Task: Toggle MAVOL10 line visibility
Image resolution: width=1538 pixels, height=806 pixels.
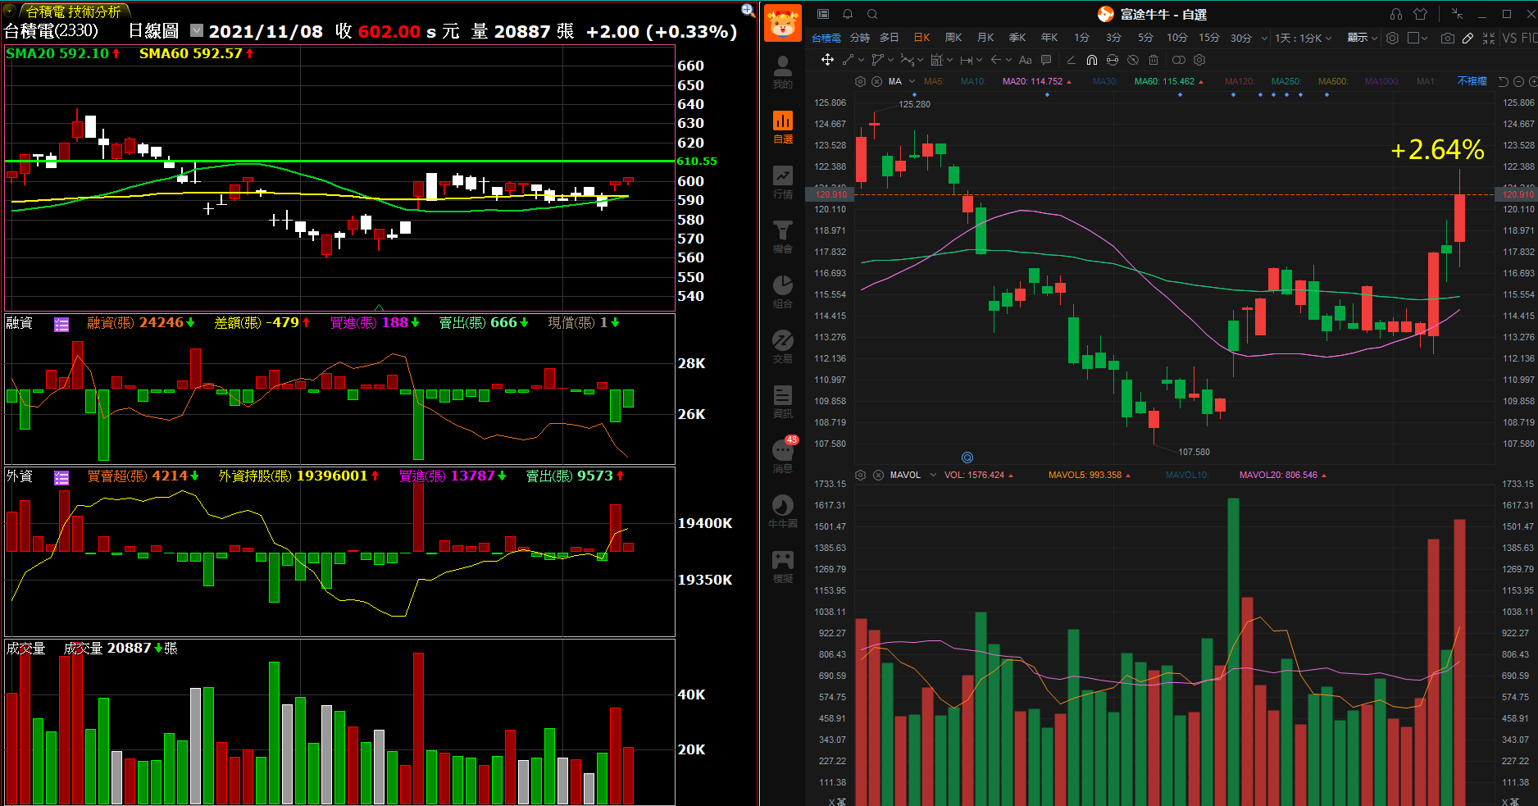Action: click(1187, 475)
